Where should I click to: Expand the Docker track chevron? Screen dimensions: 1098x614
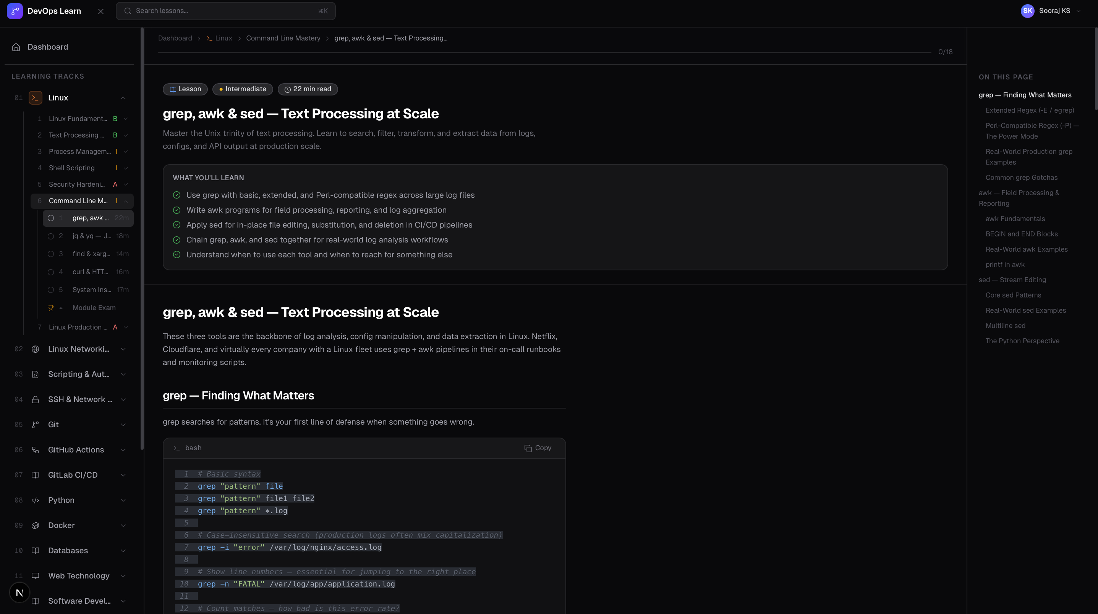[x=123, y=525]
